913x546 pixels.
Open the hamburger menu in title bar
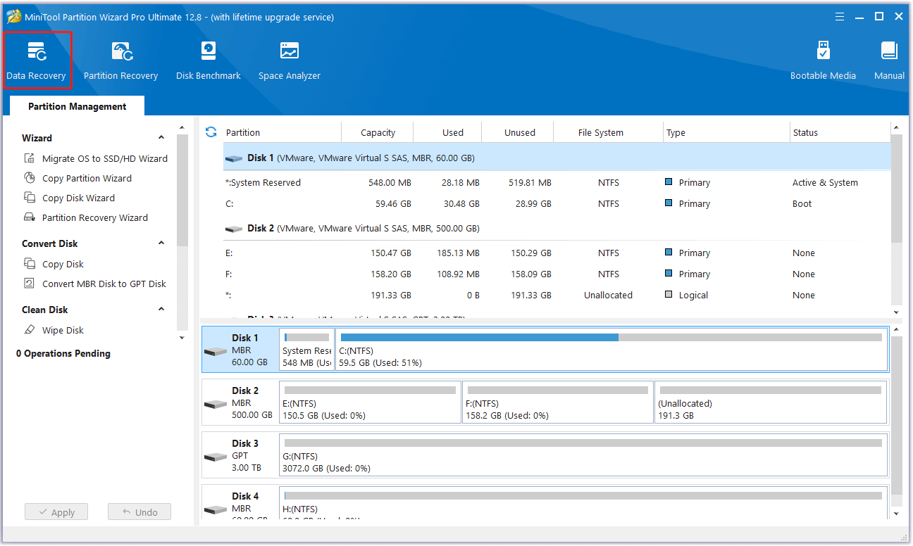pos(840,16)
